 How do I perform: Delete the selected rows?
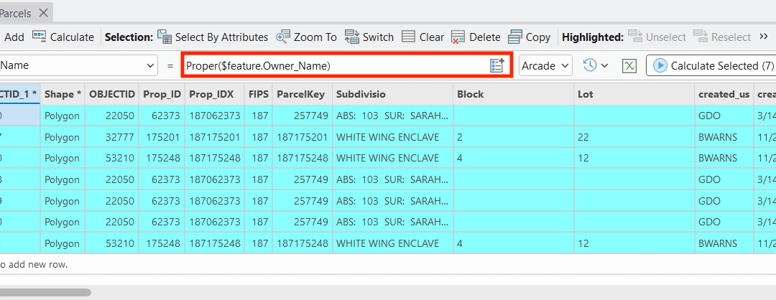click(x=476, y=37)
